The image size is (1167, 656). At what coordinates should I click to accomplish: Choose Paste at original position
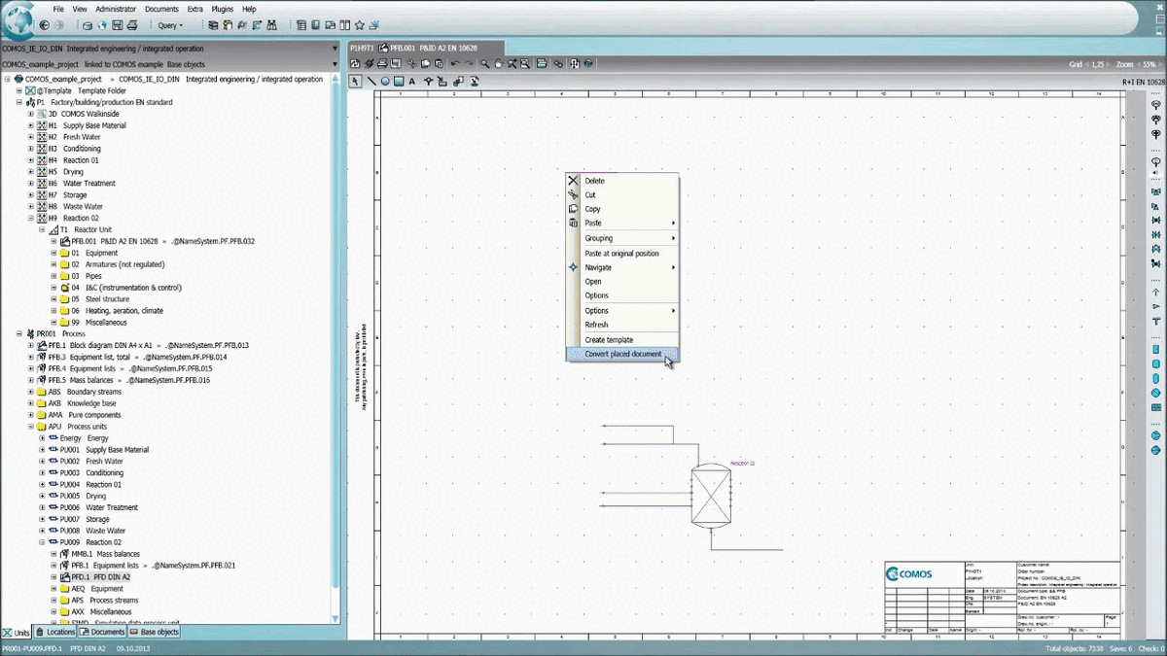coord(622,254)
